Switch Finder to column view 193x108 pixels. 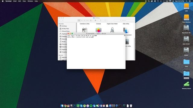[x=84, y=20]
